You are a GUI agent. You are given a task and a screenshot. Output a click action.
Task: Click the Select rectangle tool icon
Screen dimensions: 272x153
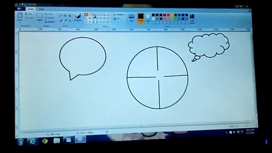pos(40,15)
